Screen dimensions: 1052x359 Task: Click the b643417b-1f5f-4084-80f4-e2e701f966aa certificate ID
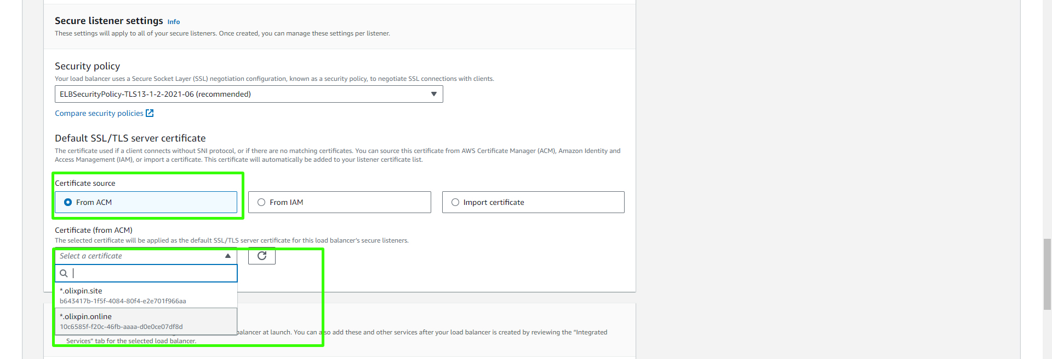pyautogui.click(x=123, y=301)
